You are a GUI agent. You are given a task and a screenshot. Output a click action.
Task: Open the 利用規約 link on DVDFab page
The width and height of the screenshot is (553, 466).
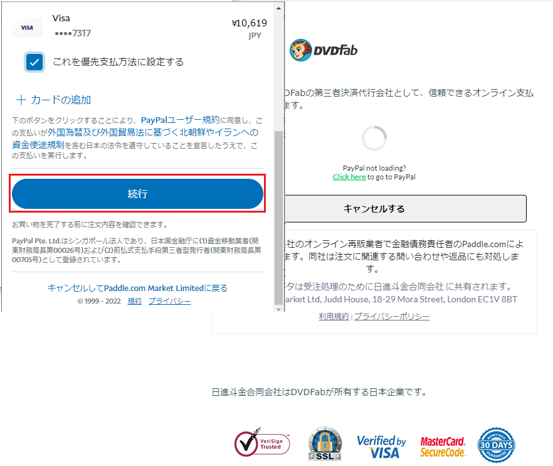334,317
